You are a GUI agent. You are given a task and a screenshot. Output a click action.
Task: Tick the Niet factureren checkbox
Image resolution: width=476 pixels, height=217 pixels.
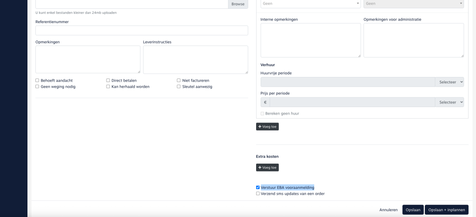[x=178, y=80]
